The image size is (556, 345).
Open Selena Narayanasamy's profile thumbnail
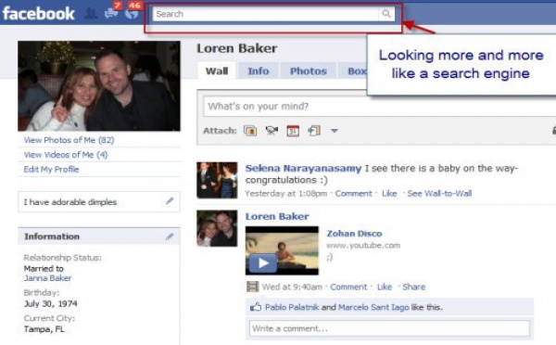[x=217, y=180]
